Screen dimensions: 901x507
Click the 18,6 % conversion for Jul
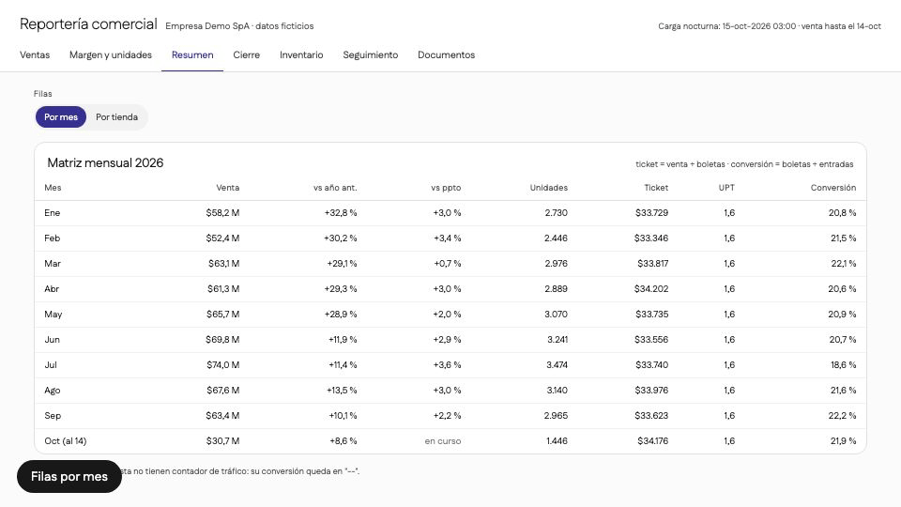(x=843, y=364)
